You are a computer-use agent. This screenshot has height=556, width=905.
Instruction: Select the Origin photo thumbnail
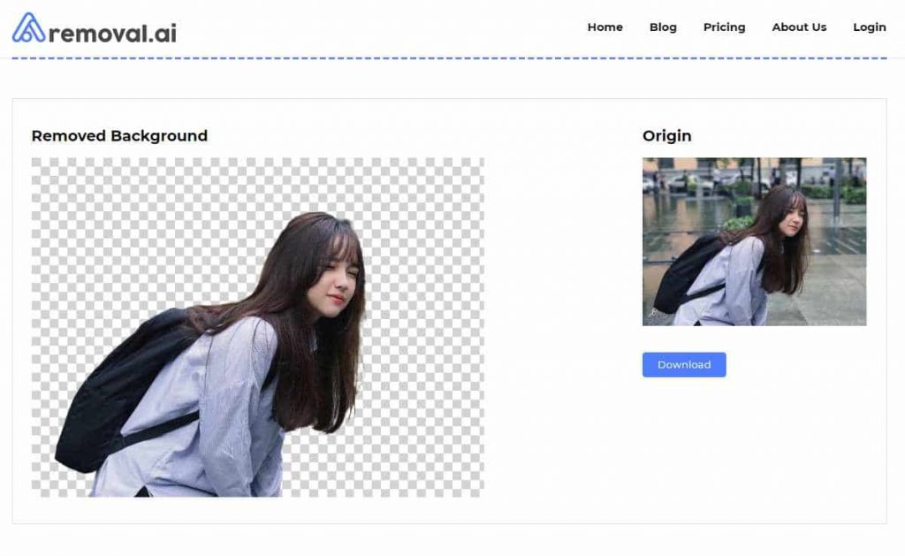[x=754, y=241]
